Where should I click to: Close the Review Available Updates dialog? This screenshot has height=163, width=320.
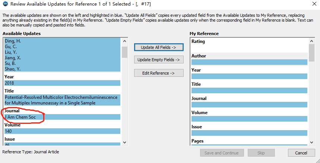click(313, 4)
